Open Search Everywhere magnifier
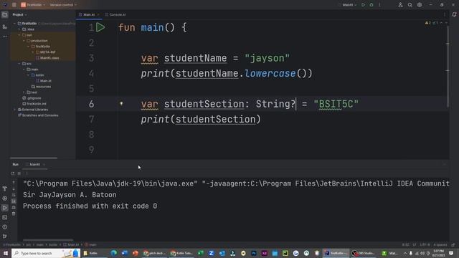This screenshot has width=459, height=258. [410, 5]
